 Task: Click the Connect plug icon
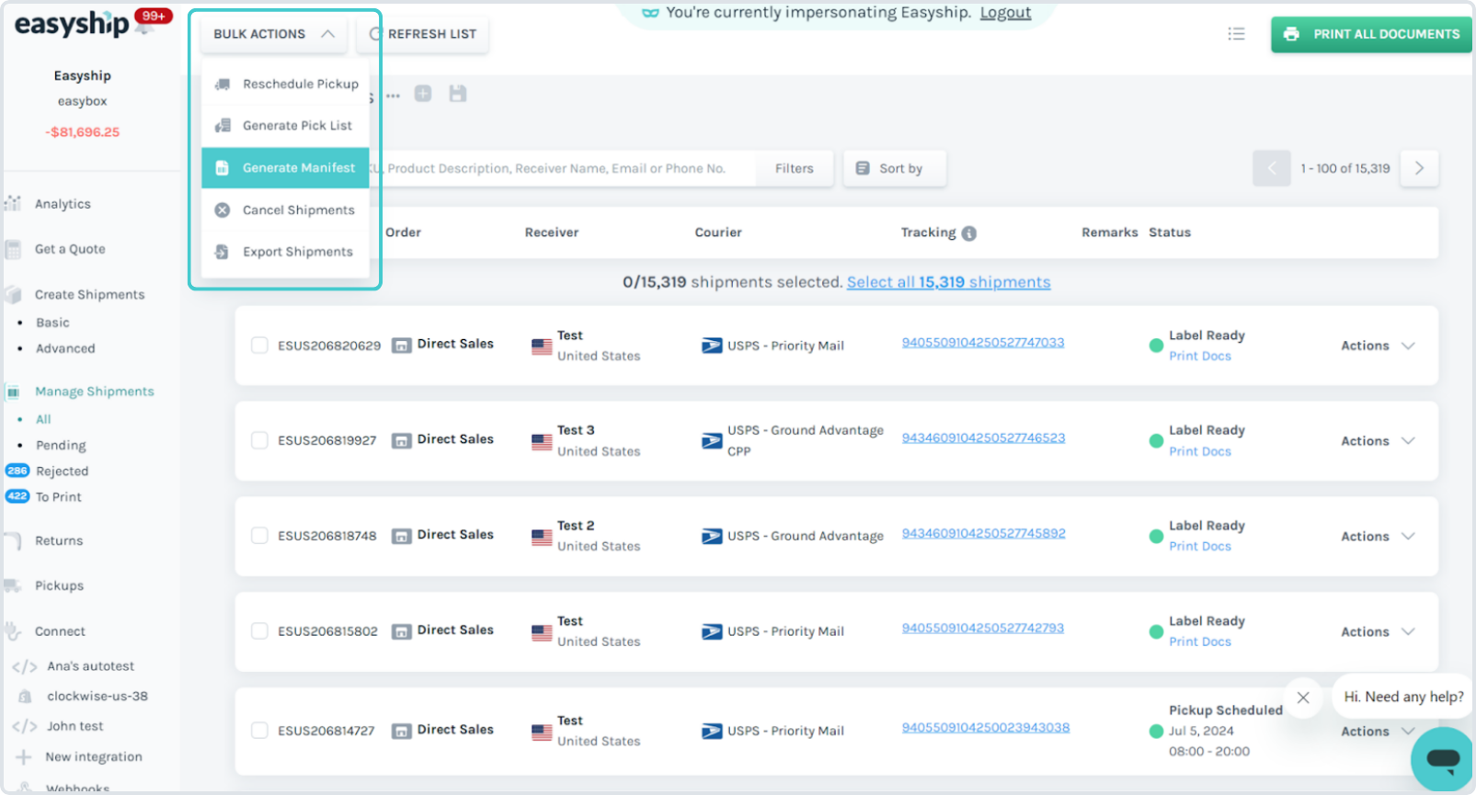(13, 631)
